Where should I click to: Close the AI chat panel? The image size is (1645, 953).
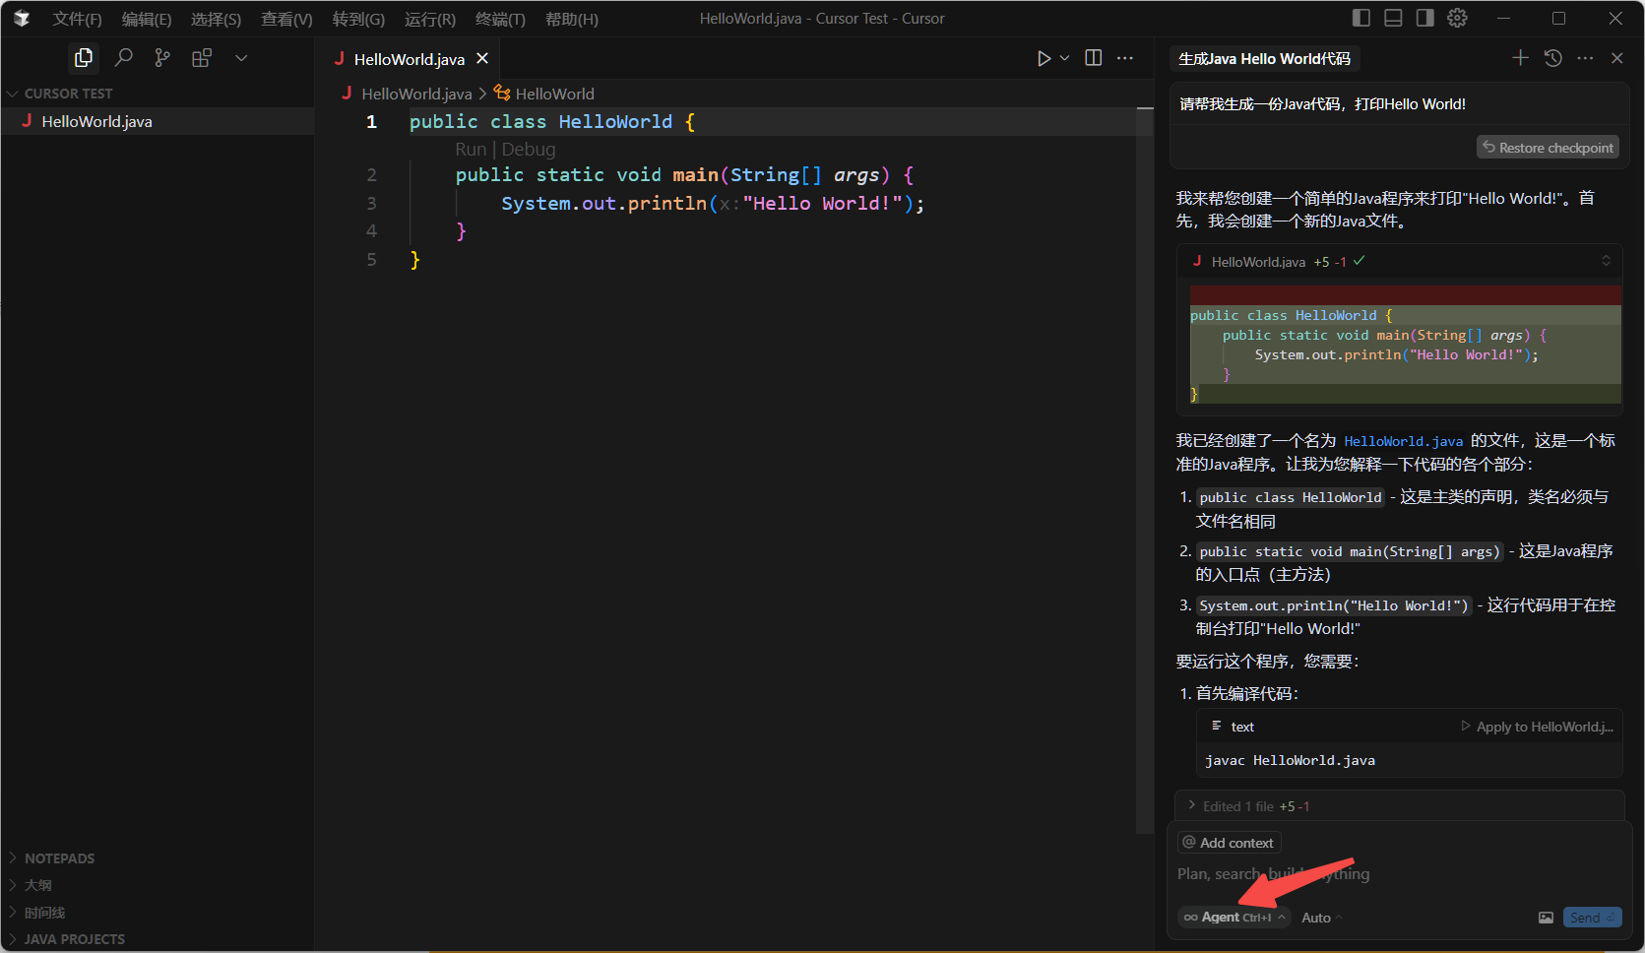click(1616, 58)
